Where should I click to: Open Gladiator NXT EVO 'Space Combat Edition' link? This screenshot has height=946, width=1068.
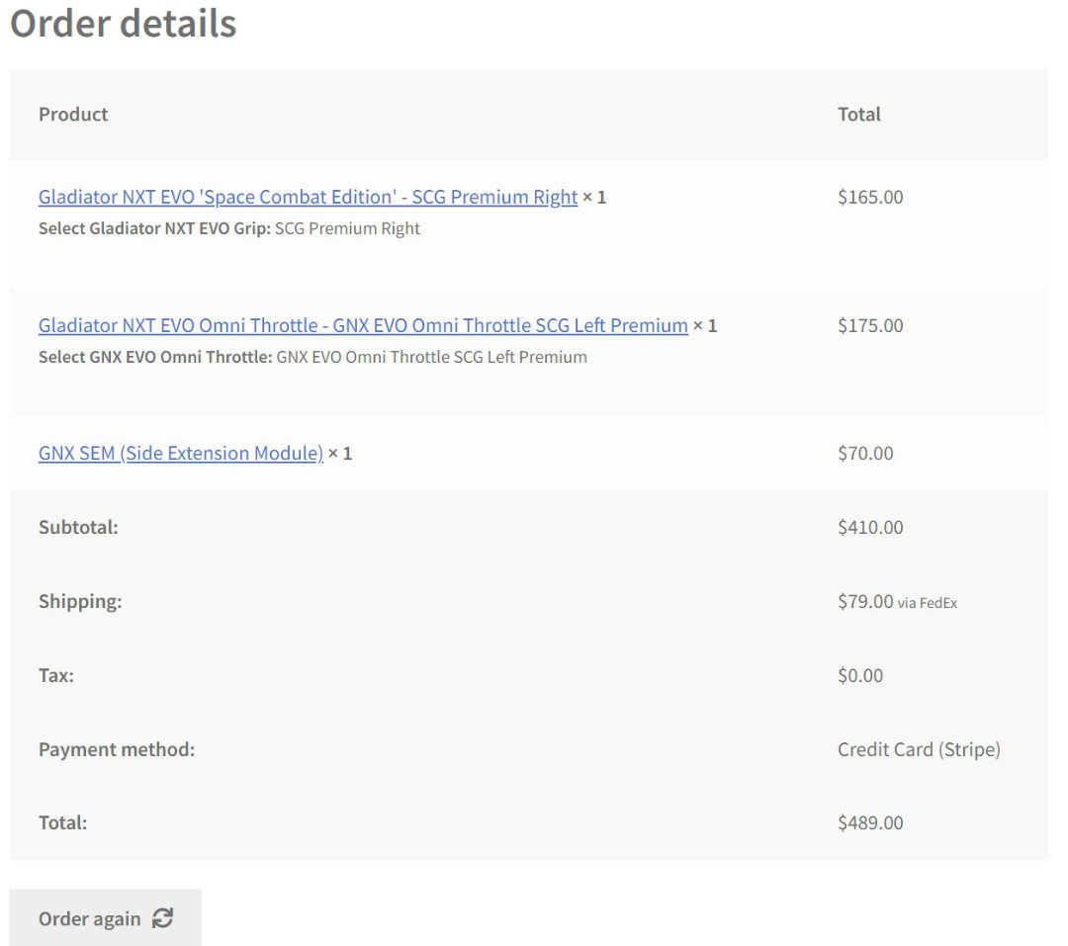308,197
